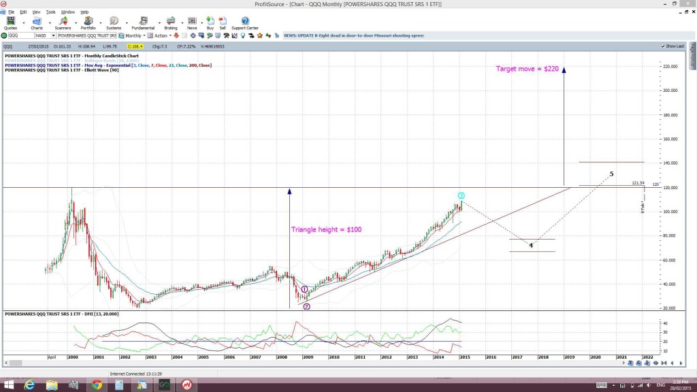Expand the Fundamental dropdown arrow
This screenshot has height=392, width=697.
(159, 22)
